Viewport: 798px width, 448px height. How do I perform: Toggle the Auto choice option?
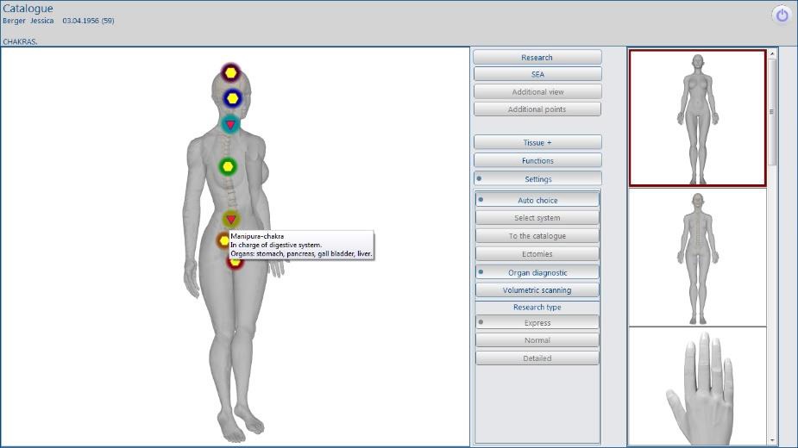pos(537,201)
